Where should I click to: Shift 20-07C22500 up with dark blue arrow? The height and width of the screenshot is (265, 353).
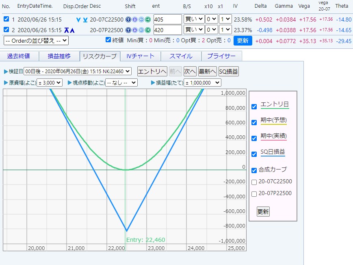[128, 20]
